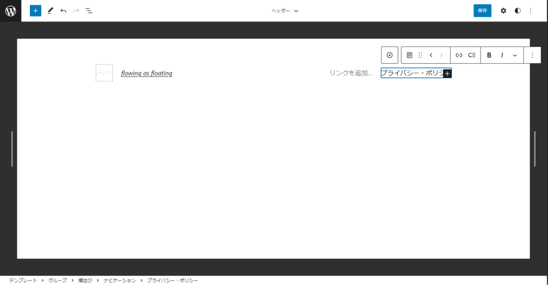This screenshot has height=285, width=548.
Task: Click the page link block type icon
Action: pos(409,55)
